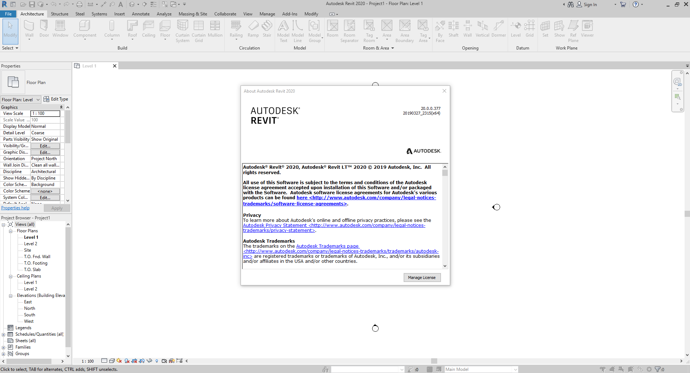
Task: Choose the Window tool
Action: tap(60, 29)
